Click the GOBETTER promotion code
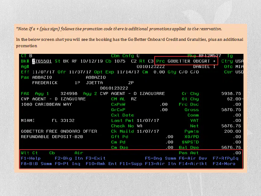The image size is (261, 196). click(179, 61)
